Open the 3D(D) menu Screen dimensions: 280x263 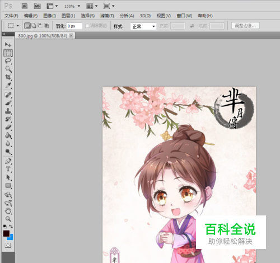coord(145,16)
